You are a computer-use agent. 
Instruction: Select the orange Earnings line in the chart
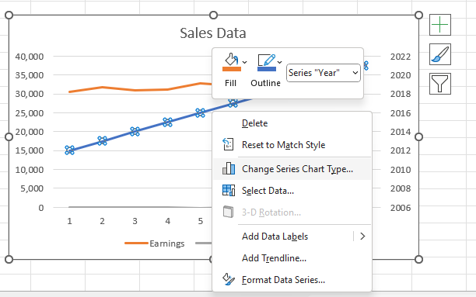pos(135,90)
